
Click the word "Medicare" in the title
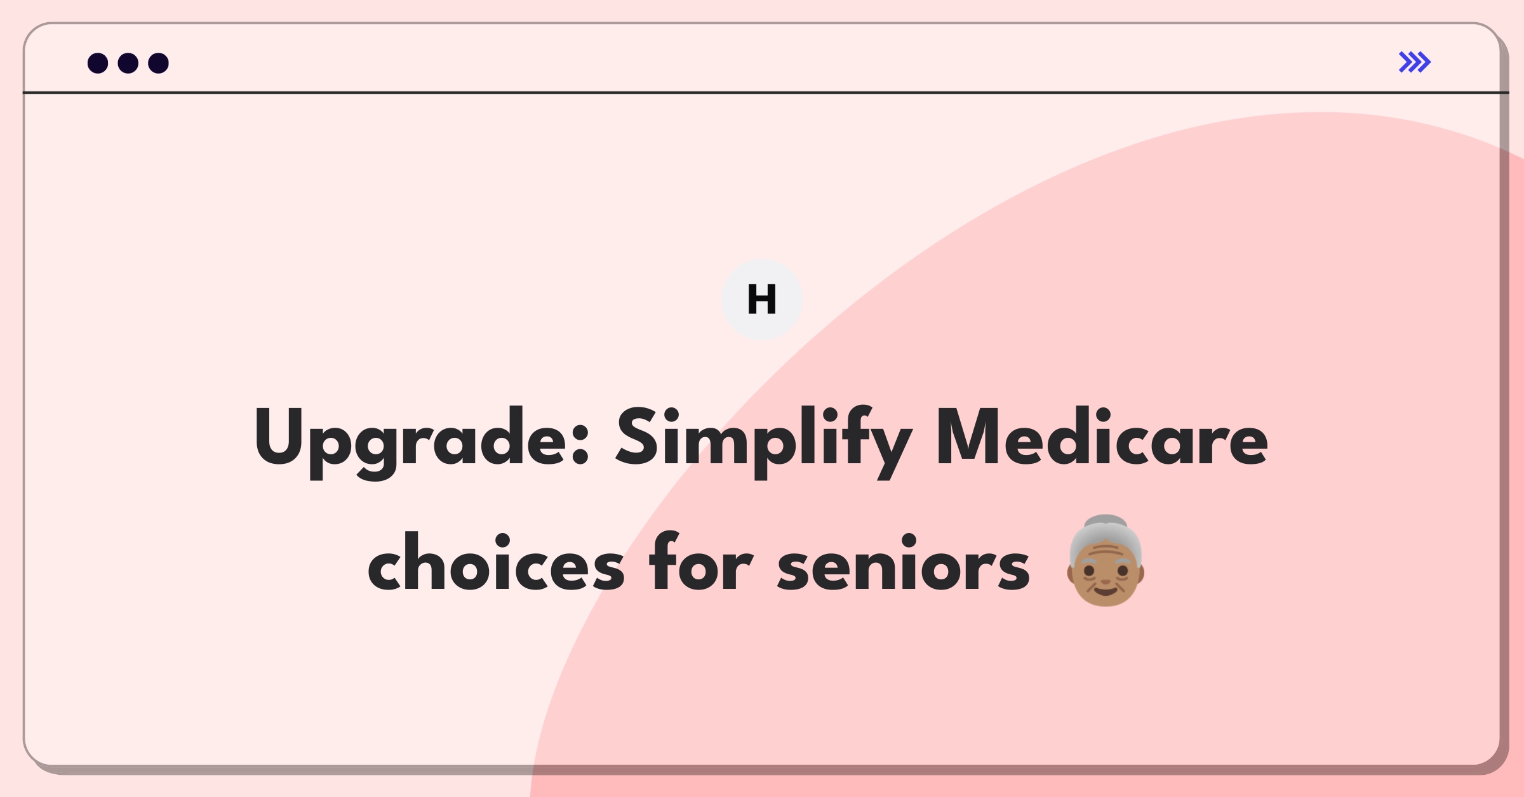pos(1102,438)
